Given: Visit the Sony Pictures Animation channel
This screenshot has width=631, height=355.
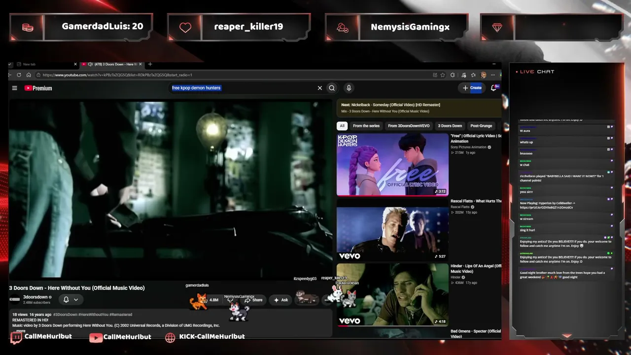Looking at the screenshot, I should [468, 147].
